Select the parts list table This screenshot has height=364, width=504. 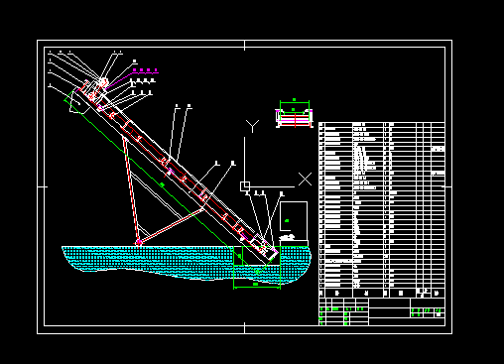382,210
